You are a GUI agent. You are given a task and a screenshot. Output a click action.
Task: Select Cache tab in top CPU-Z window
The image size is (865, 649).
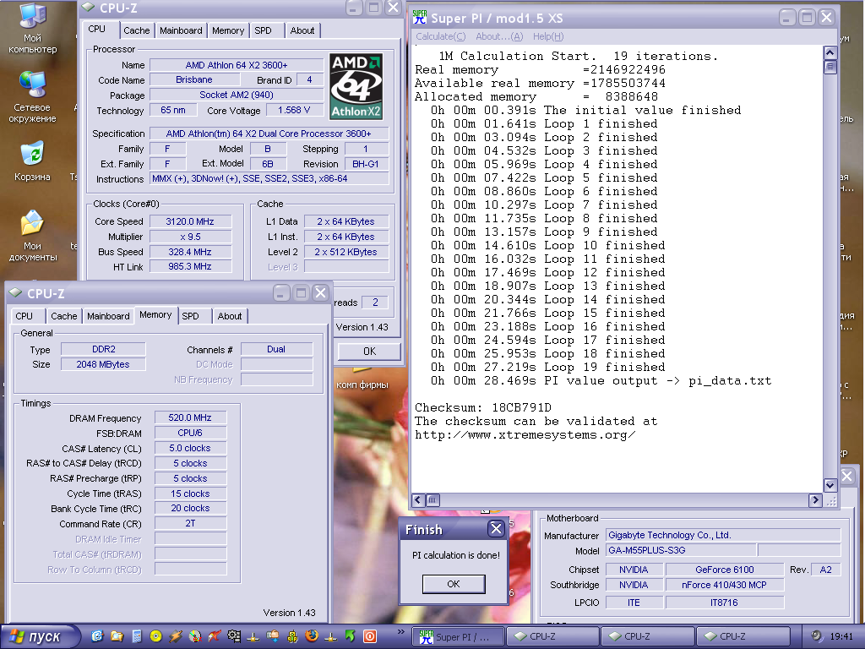coord(136,30)
